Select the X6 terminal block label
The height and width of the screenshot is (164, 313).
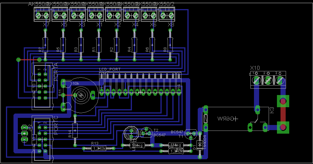click(x=153, y=24)
